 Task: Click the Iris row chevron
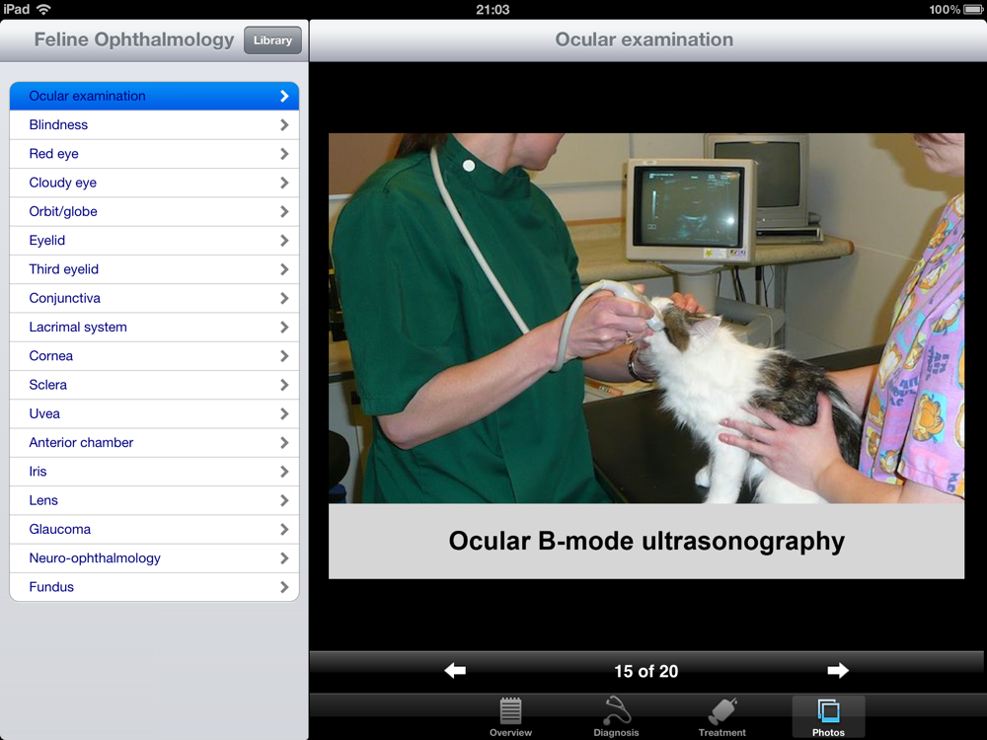[x=284, y=472]
